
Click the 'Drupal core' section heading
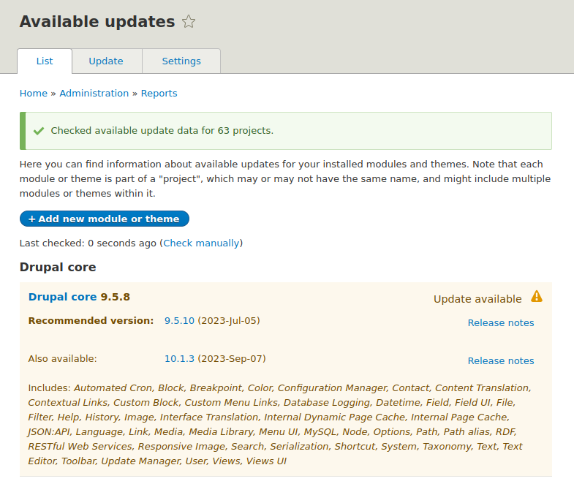pos(58,268)
